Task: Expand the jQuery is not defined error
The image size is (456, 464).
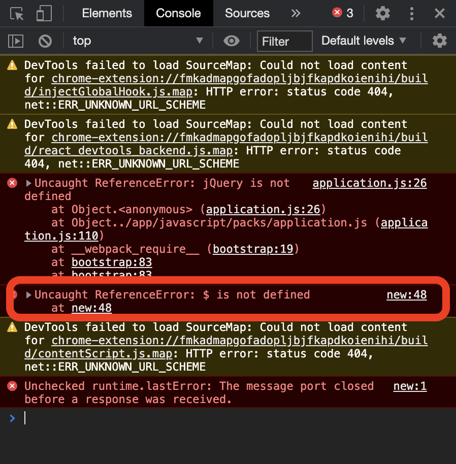Action: [x=28, y=183]
